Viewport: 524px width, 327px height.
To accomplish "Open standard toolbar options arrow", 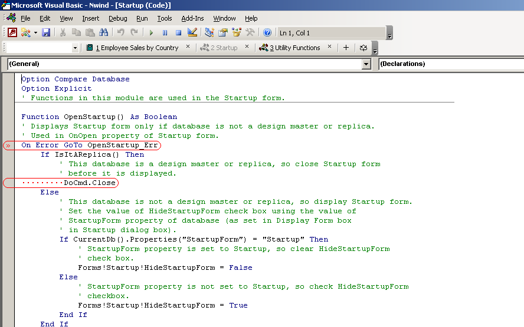I will point(389,33).
